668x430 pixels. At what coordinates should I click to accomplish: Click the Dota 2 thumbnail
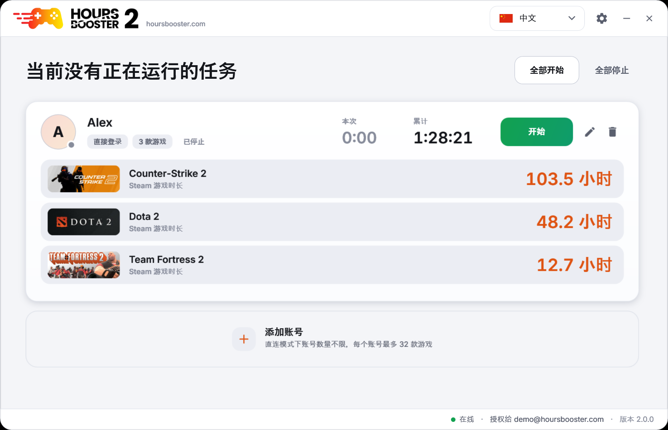(84, 222)
